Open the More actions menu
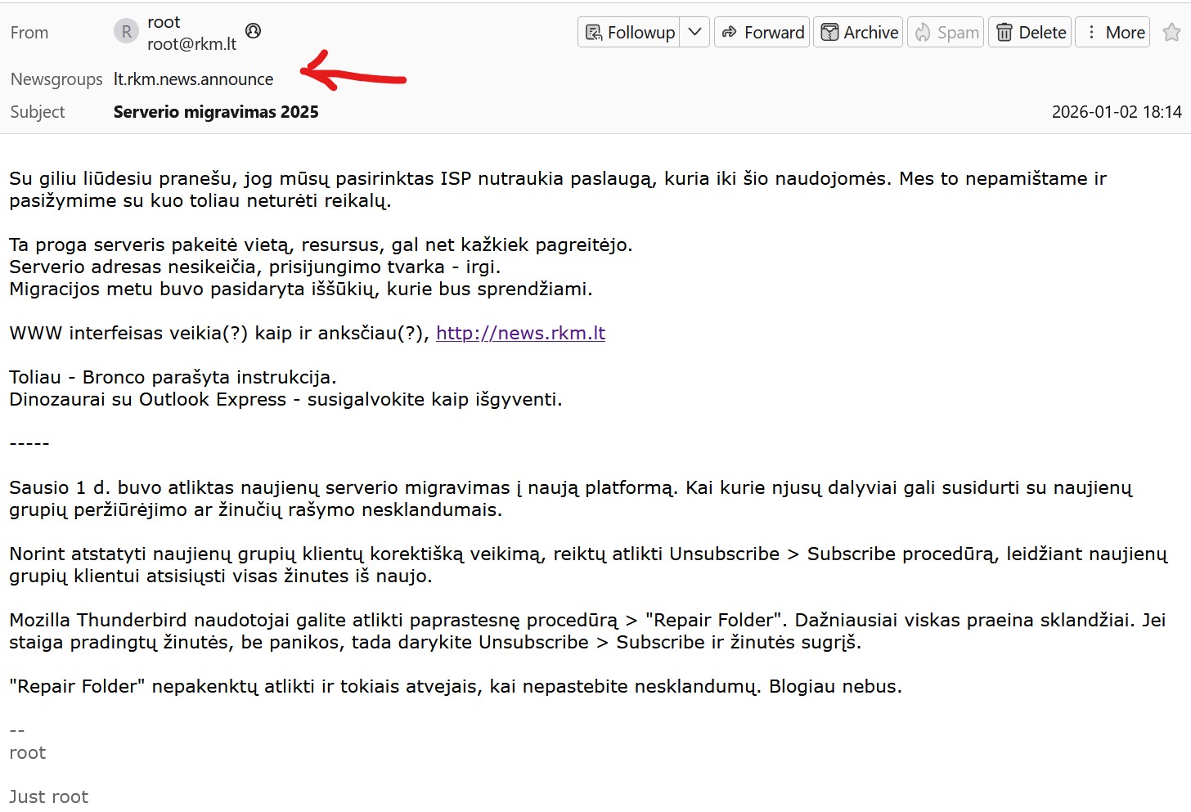 (x=1112, y=33)
